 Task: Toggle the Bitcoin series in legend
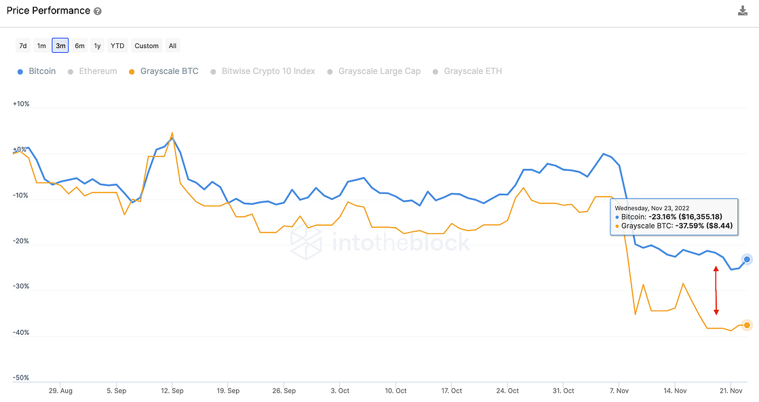(37, 71)
